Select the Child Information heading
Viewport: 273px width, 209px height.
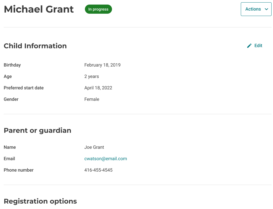coord(35,46)
